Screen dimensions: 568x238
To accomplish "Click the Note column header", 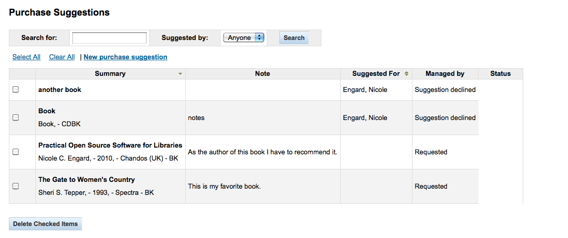I will tap(263, 74).
